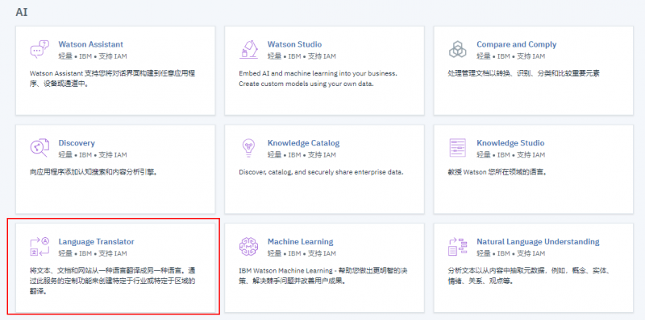The image size is (645, 320).
Task: Click the Natural Language Understanding icon
Action: [457, 246]
